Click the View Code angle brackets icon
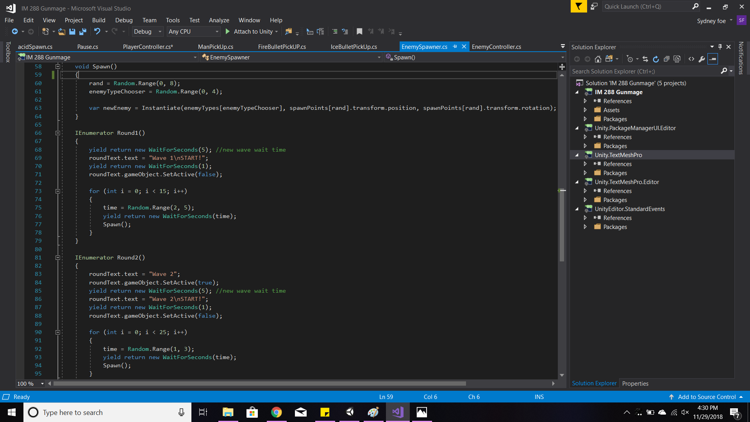750x422 pixels. click(691, 59)
